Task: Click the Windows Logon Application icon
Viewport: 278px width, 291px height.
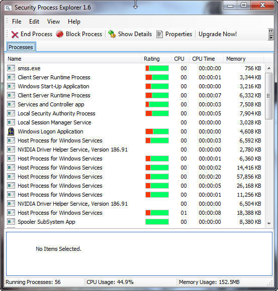Action: click(x=11, y=131)
